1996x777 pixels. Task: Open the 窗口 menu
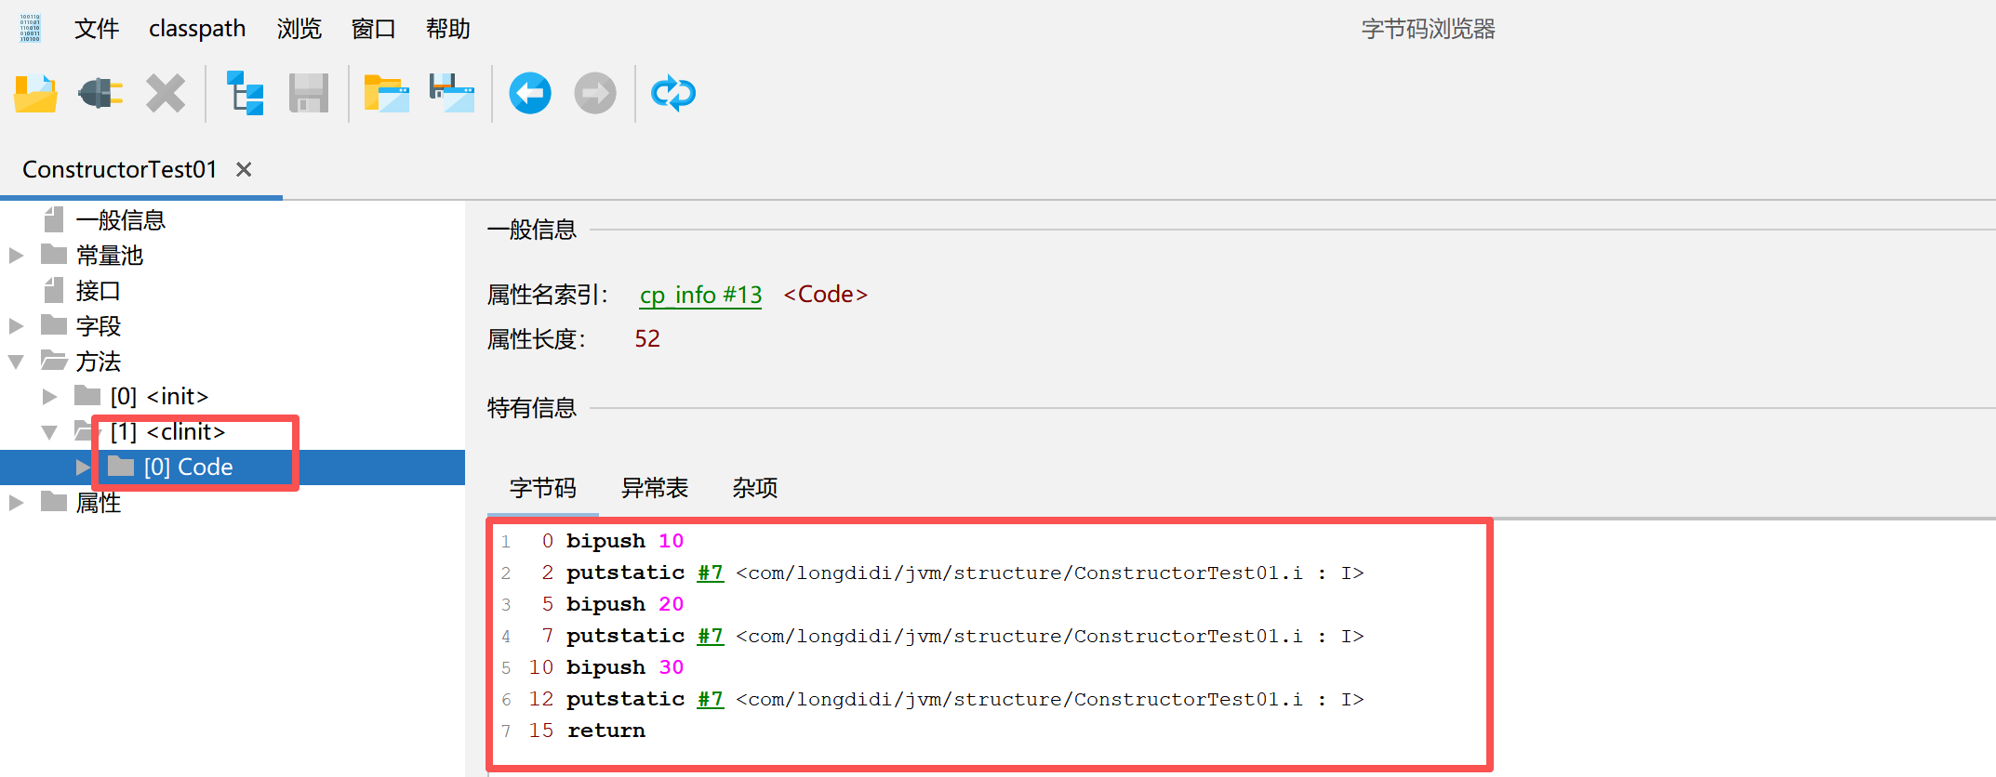tap(374, 29)
